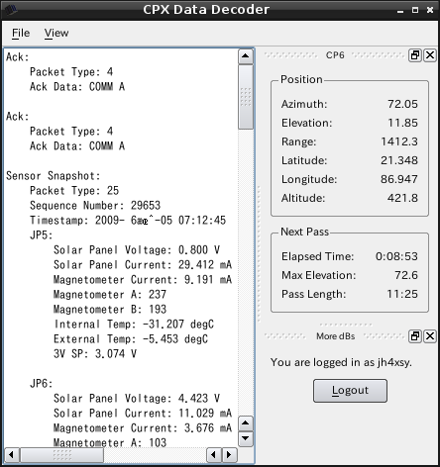Click the 'Packet Type: 25' line

click(x=74, y=191)
